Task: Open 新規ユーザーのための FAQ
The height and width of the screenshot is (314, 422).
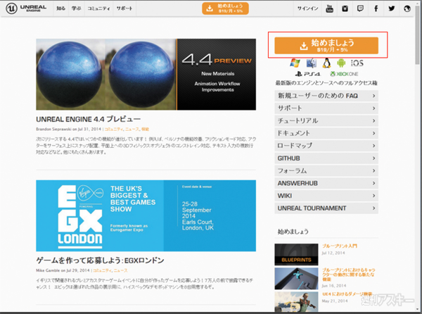Action: (x=326, y=96)
